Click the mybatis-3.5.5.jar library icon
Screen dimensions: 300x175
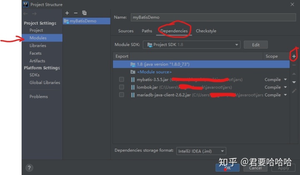(x=132, y=80)
